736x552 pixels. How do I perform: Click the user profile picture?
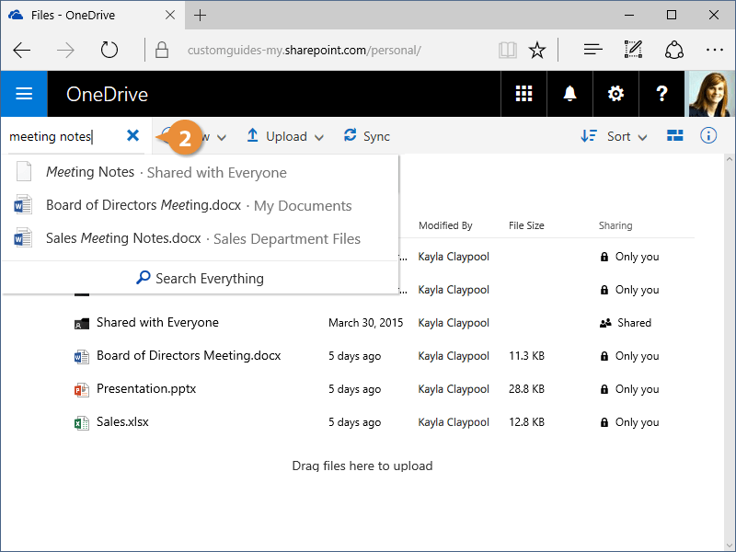coord(712,94)
